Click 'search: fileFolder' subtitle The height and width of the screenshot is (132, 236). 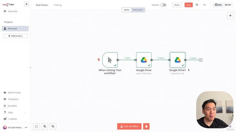(x=144, y=73)
